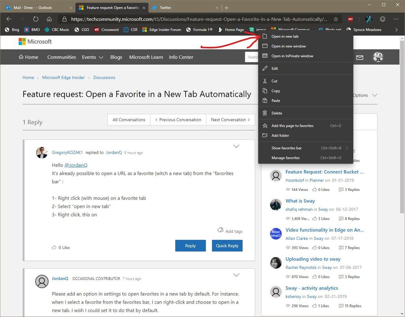This screenshot has width=405, height=317.
Task: Open a new tab with plus button
Action: [x=227, y=8]
